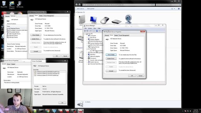Click the help icon in Devices and Printers
The width and height of the screenshot is (201, 113).
tap(179, 9)
